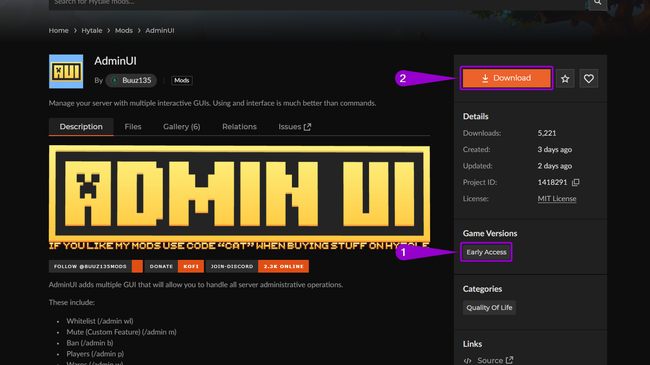Copy the Project ID using the copy icon

point(576,182)
